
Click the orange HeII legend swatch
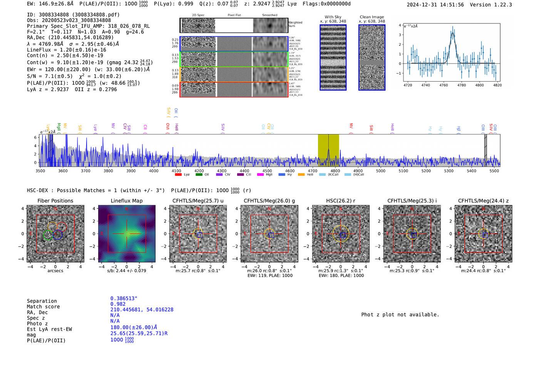click(301, 174)
